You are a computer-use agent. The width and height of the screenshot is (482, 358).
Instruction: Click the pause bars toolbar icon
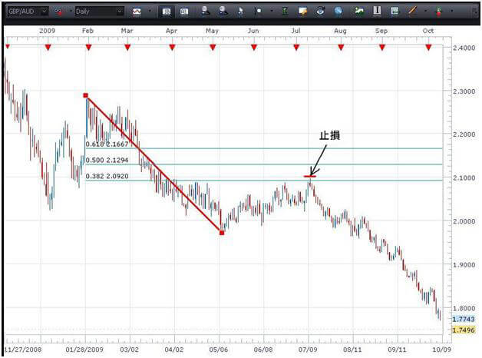pos(377,12)
